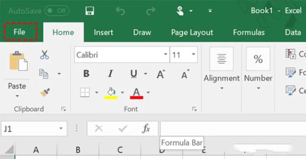This screenshot has width=306, height=159.
Task: Toggle Bold formatting
Action: pos(86,74)
